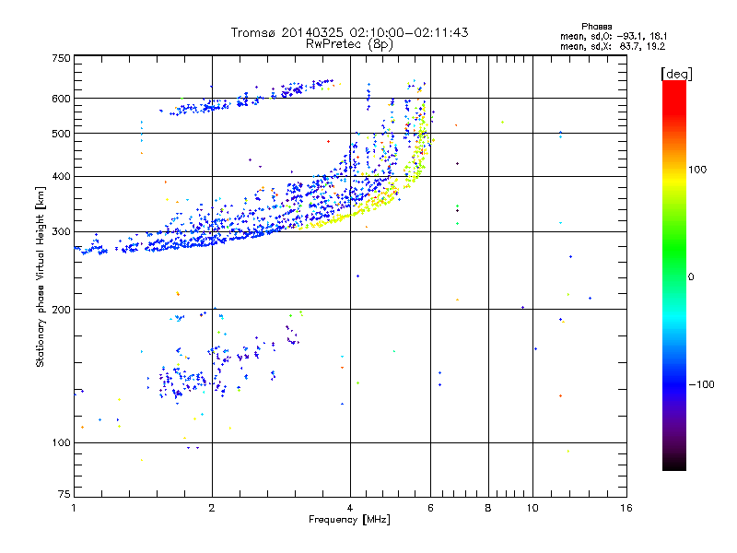Viewport: 737px width, 553px height.
Task: Click the 600 height tick label
Action: click(61, 99)
